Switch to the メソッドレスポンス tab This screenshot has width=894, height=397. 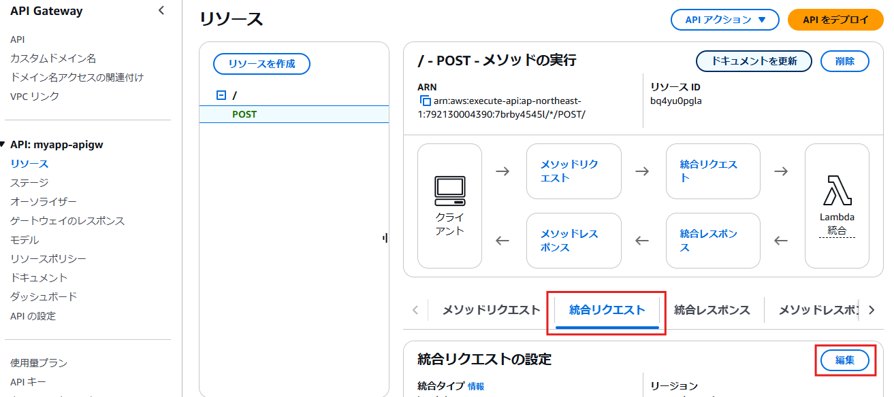pyautogui.click(x=817, y=310)
